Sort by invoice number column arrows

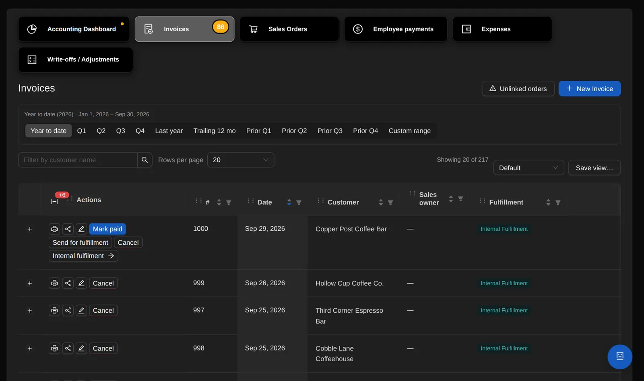click(219, 203)
